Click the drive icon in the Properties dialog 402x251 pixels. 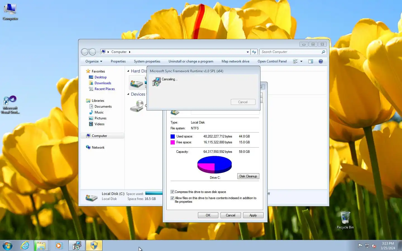[175, 113]
